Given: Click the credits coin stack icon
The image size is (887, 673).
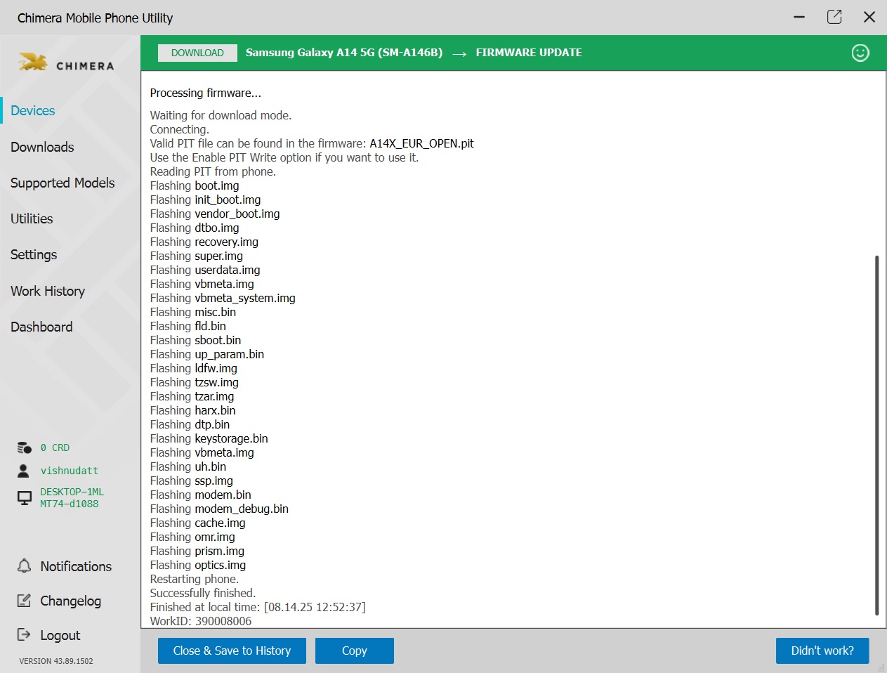Looking at the screenshot, I should tap(25, 447).
